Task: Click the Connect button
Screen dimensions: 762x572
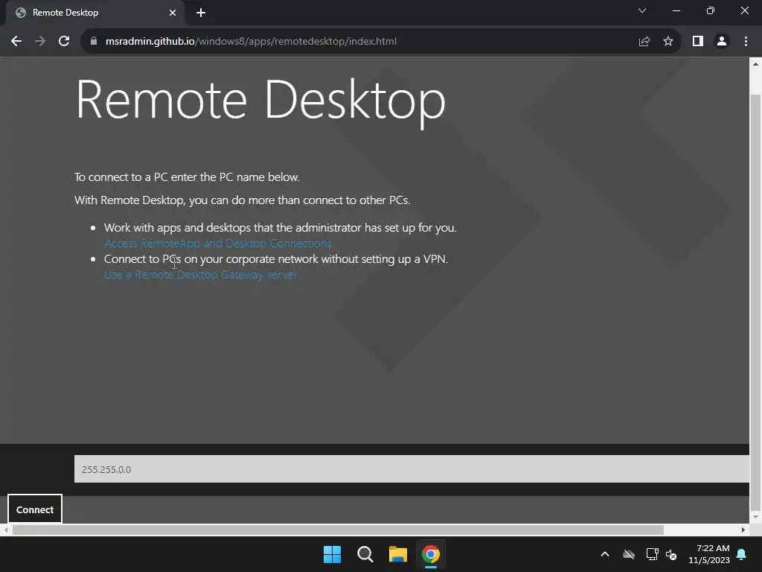Action: coord(35,509)
